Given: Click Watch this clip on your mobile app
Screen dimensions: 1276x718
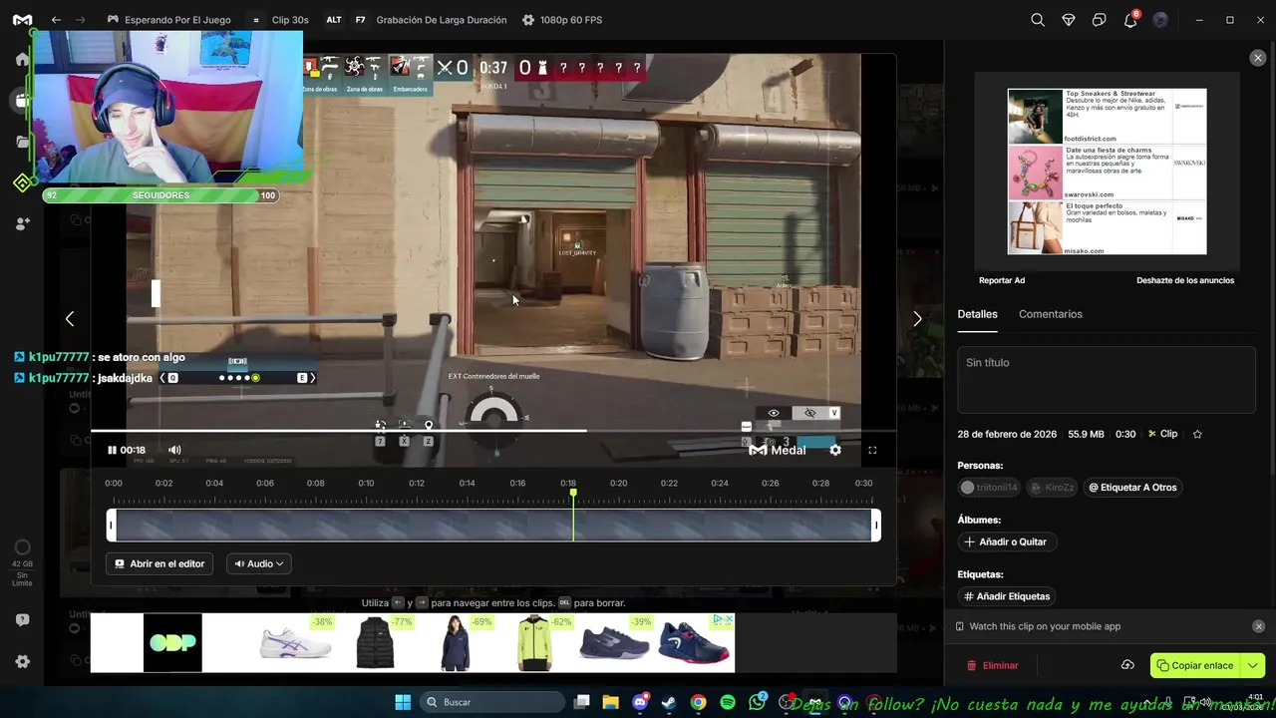Looking at the screenshot, I should (x=1045, y=626).
